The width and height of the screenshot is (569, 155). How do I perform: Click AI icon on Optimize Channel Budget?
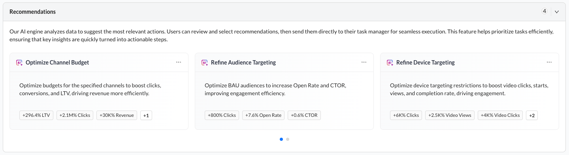[x=19, y=63]
